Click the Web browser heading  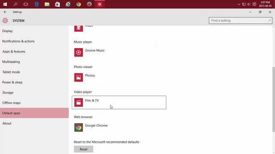coord(83,117)
